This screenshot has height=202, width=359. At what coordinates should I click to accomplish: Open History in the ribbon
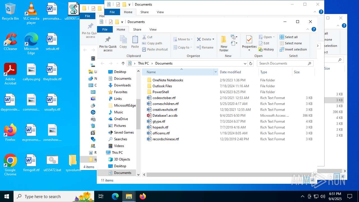[x=266, y=49]
